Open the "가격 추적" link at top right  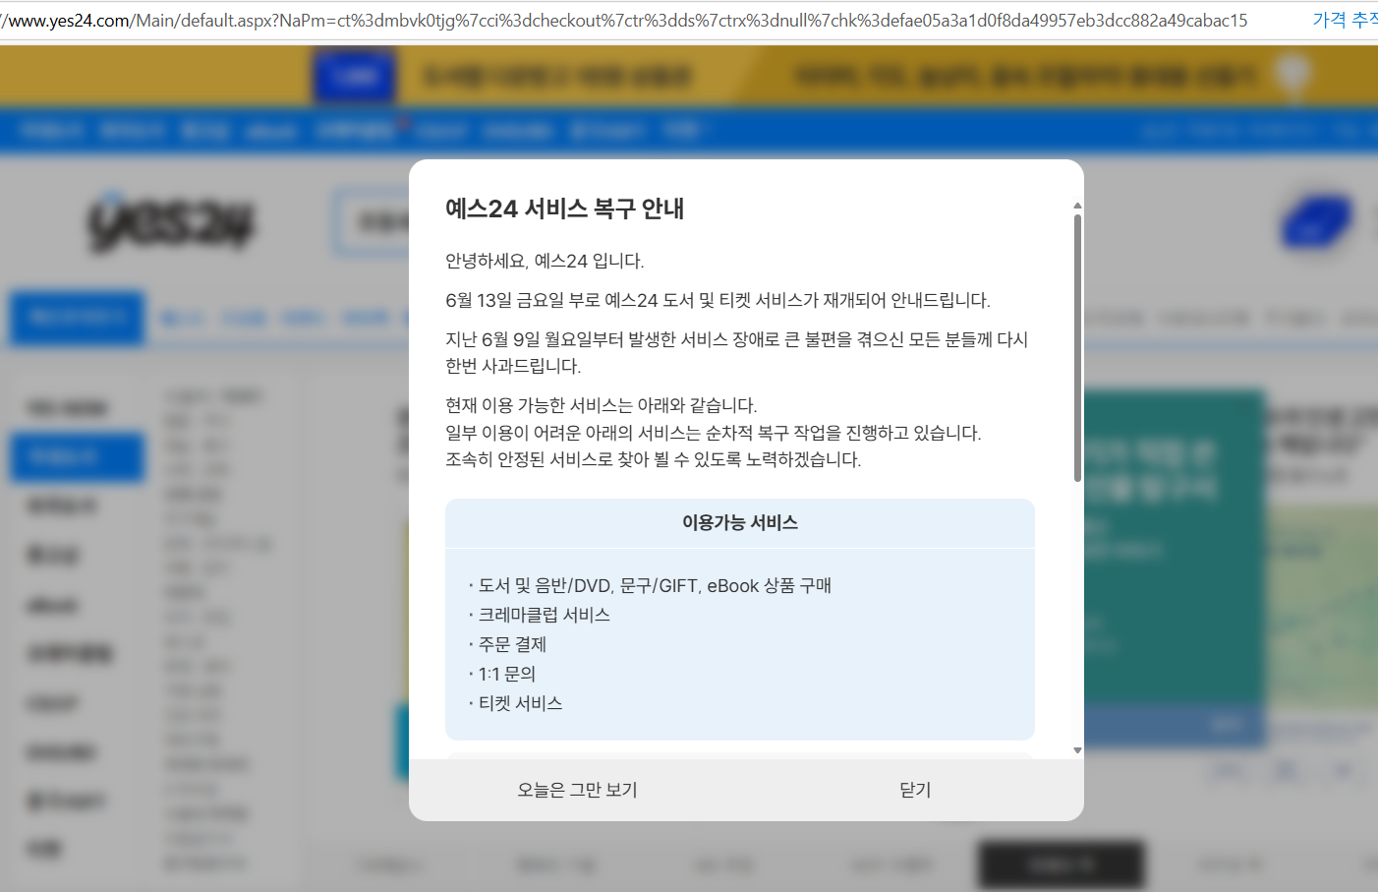pos(1345,20)
